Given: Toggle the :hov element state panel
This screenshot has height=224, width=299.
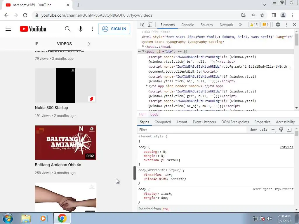Looking at the screenshot, I should (x=253, y=130).
